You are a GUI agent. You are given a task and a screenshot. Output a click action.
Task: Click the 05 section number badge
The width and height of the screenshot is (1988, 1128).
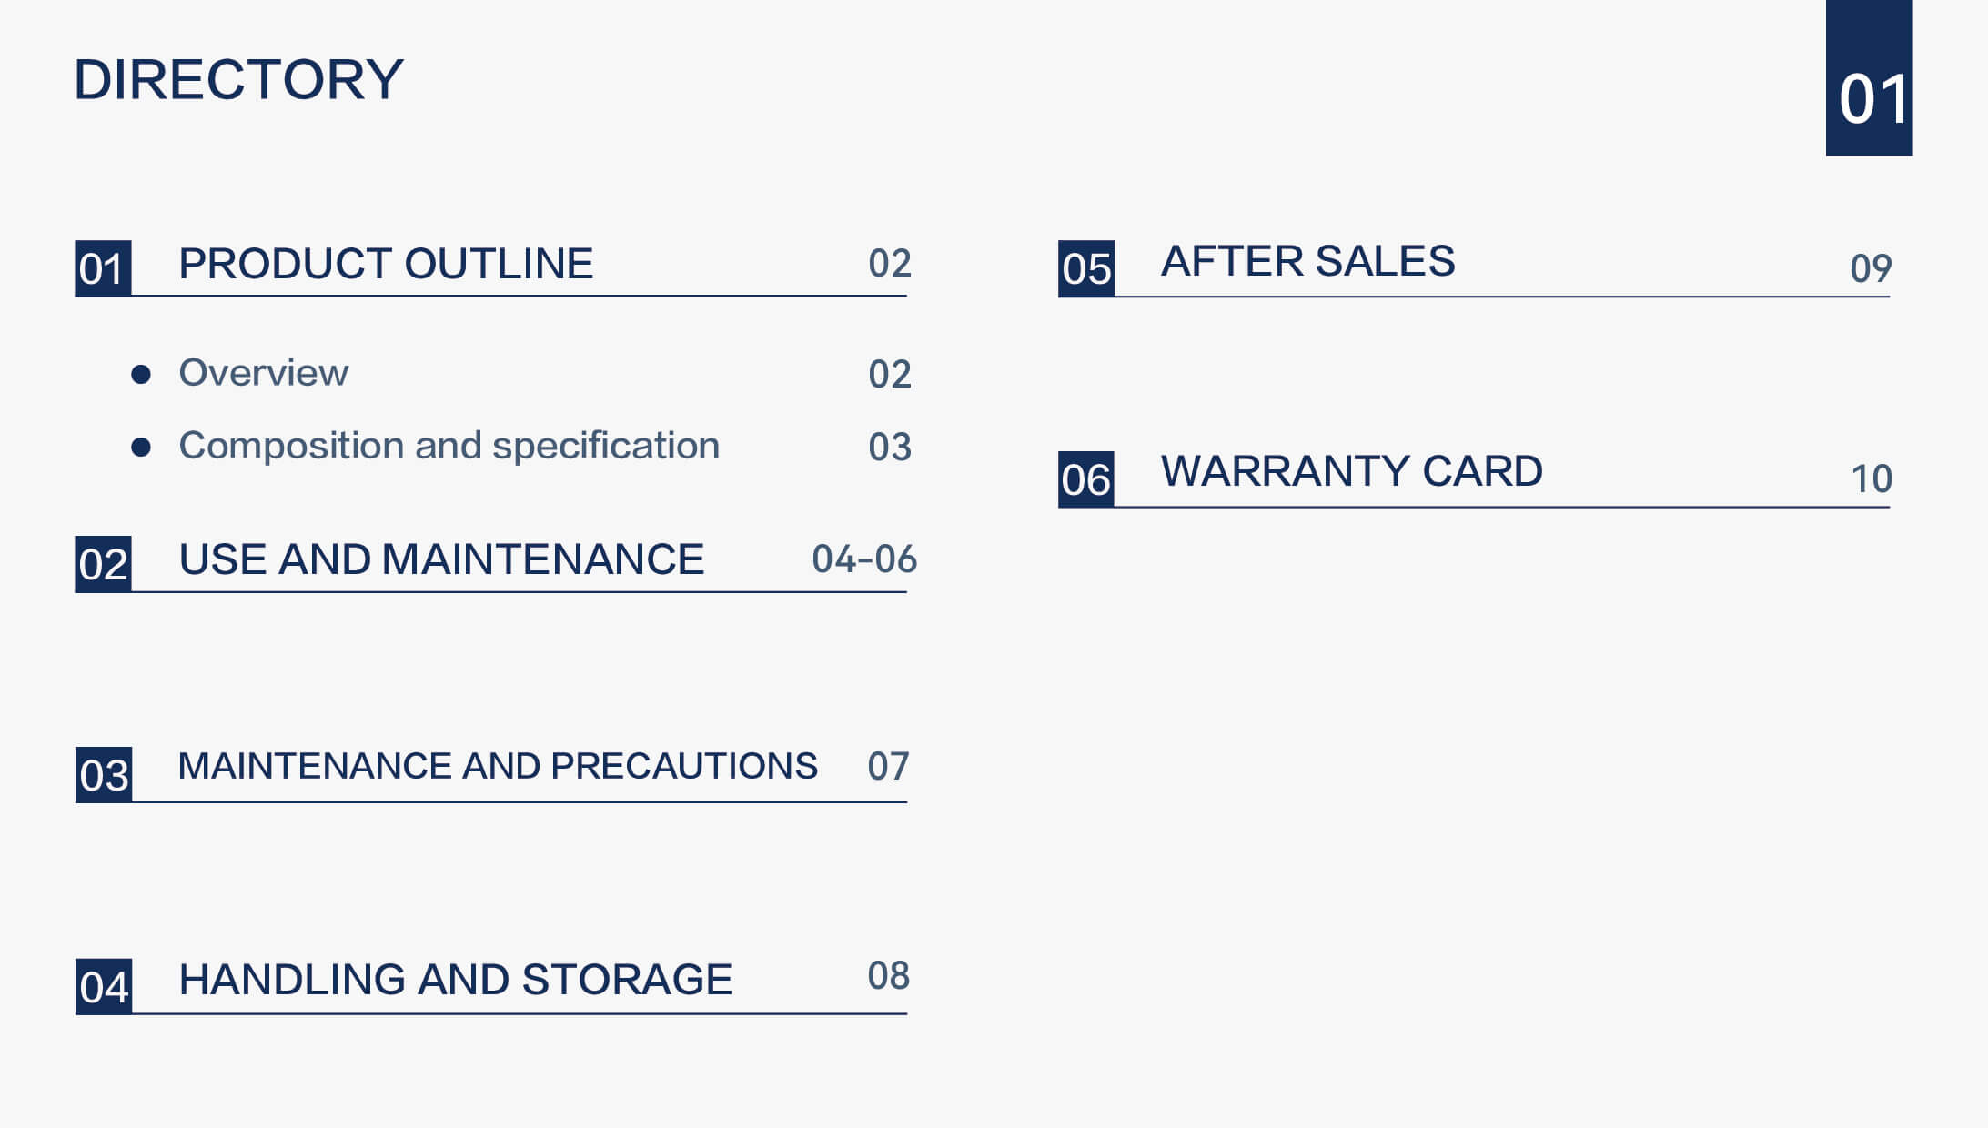click(x=1086, y=269)
